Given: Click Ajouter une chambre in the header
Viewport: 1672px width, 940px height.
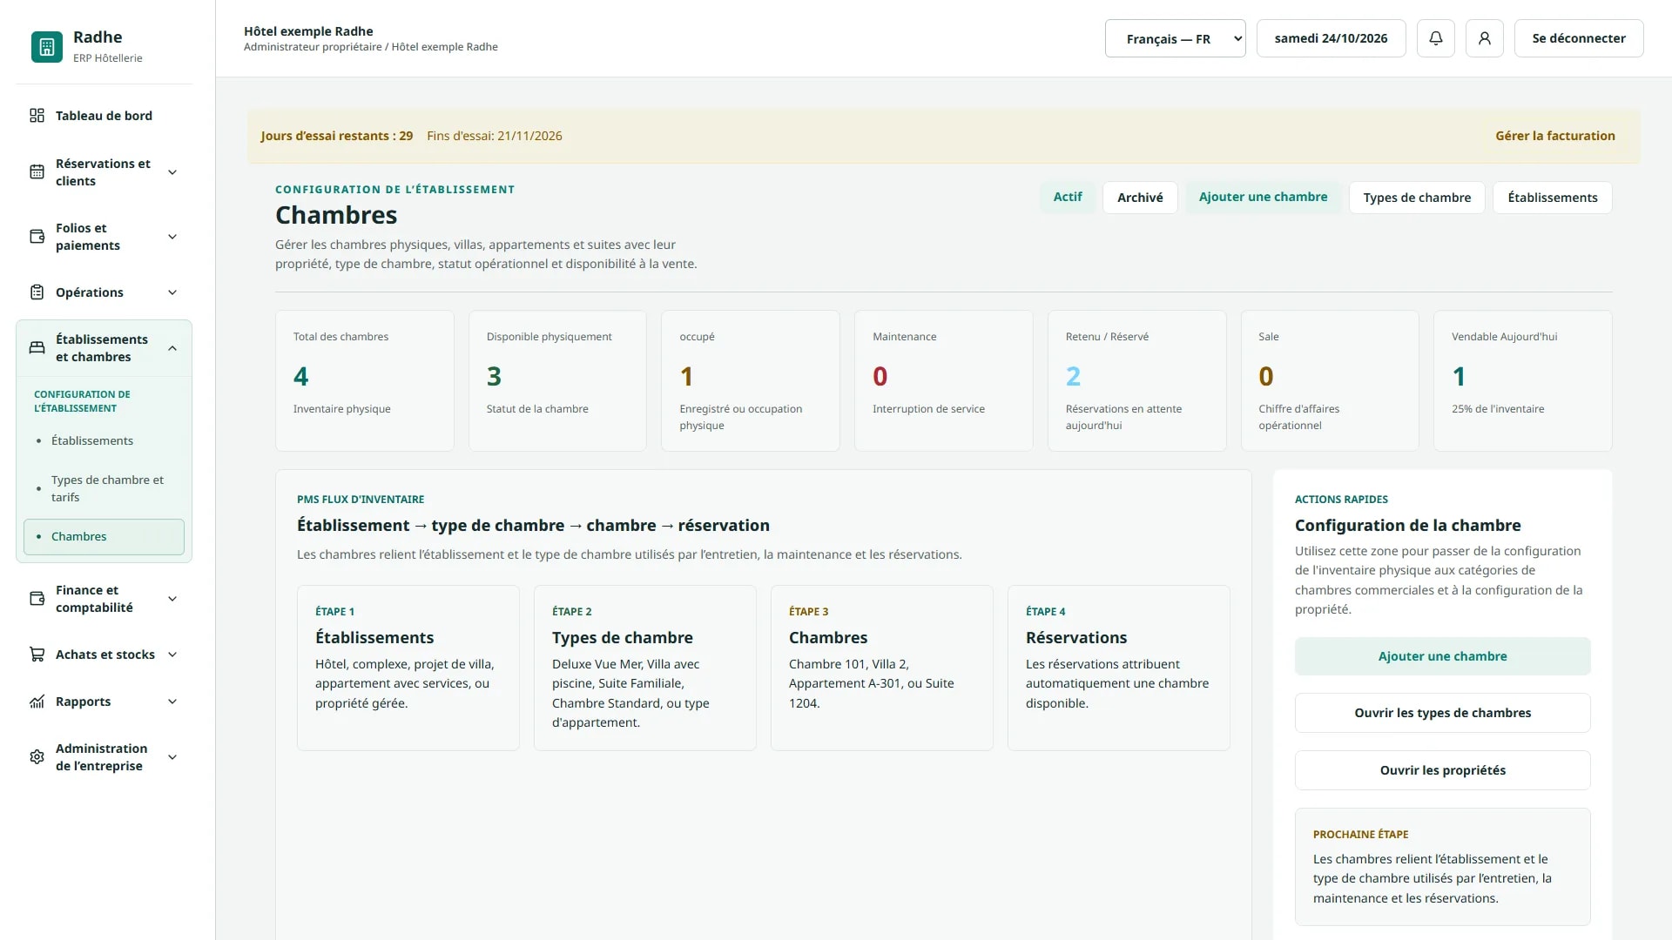Looking at the screenshot, I should pos(1263,198).
